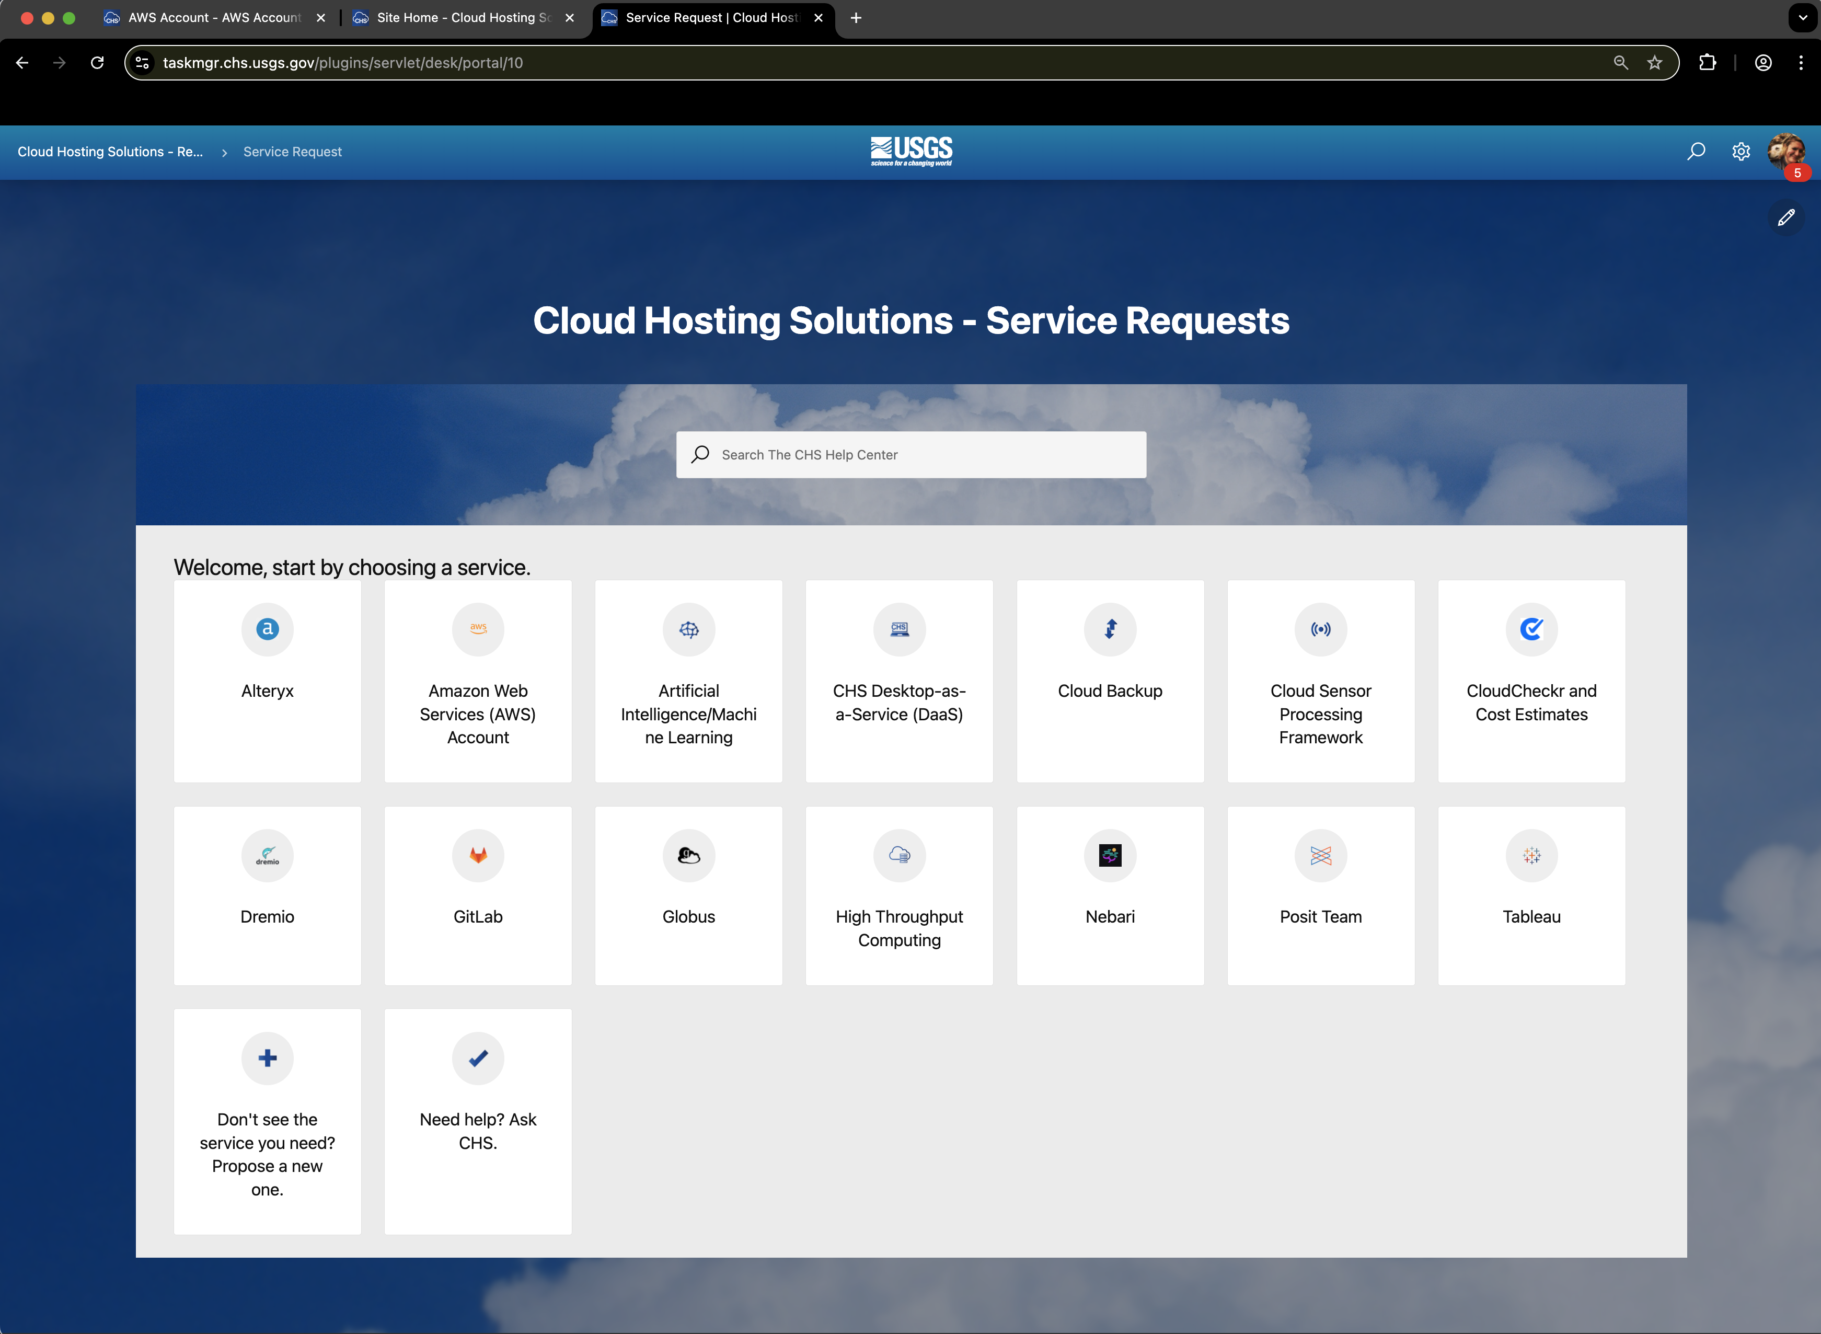Open a new browser tab

pyautogui.click(x=856, y=18)
